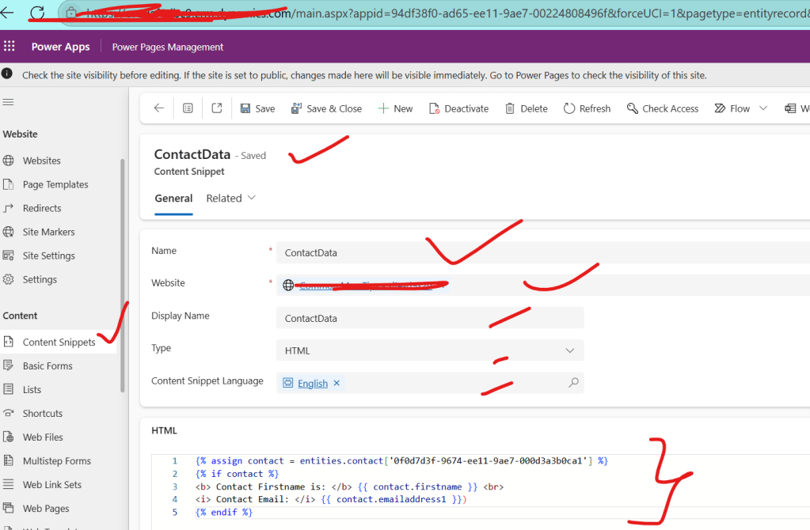Click Check Access button
Screen dimensions: 810x530
[662, 108]
